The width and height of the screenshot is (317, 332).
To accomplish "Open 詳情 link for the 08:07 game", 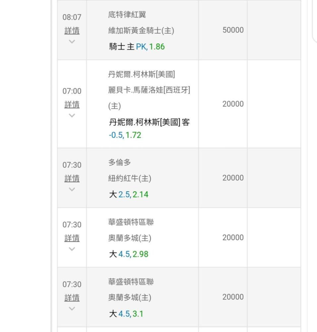I will point(72,31).
